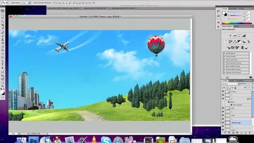Click the color spectrum ramp
This screenshot has height=143, width=254.
[x=237, y=23]
